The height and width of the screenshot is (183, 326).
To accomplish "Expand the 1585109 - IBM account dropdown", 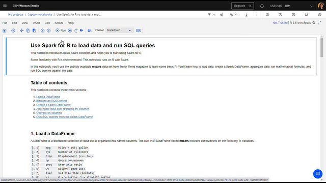I will [x=291, y=6].
